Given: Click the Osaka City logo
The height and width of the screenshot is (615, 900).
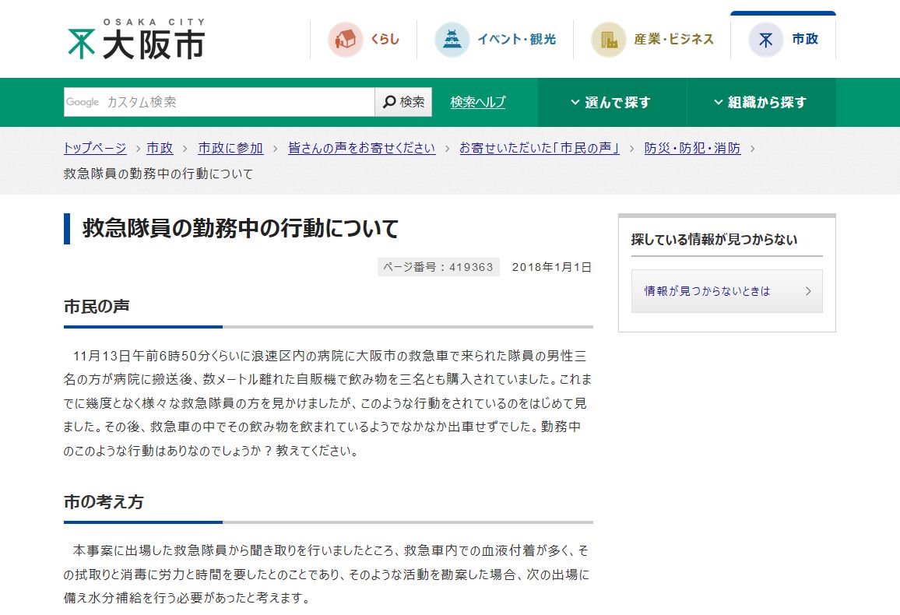Looking at the screenshot, I should [136, 40].
